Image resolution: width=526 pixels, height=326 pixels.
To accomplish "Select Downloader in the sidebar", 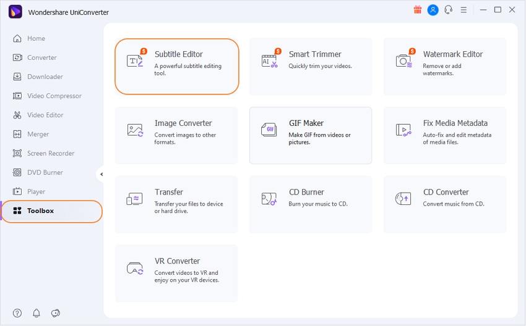I will click(x=45, y=77).
